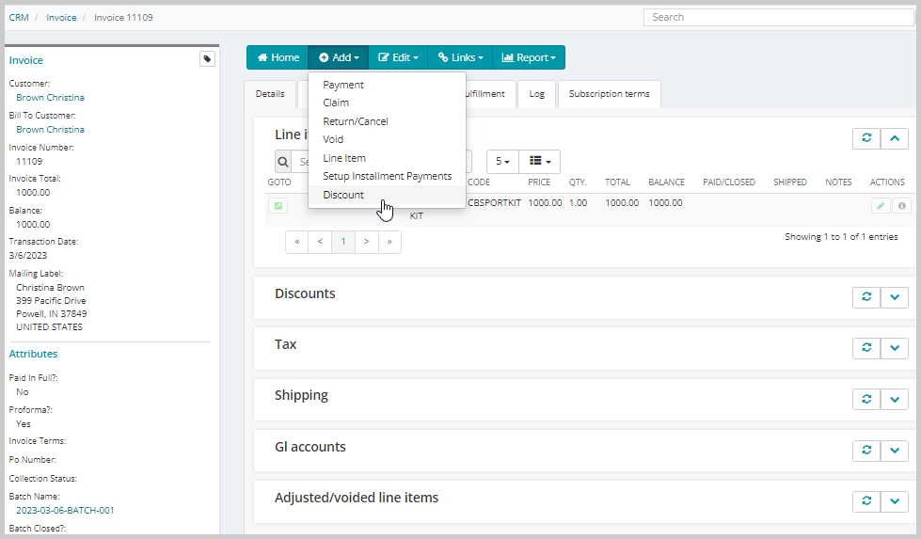Open the Edit dropdown menu
Screen dimensions: 921x539
coord(398,57)
